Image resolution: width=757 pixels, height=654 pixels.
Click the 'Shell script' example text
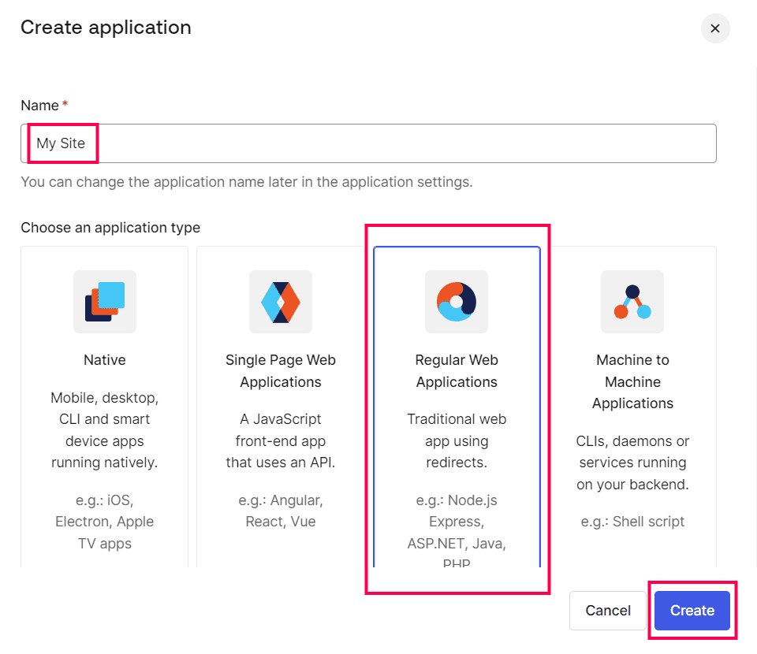point(632,522)
